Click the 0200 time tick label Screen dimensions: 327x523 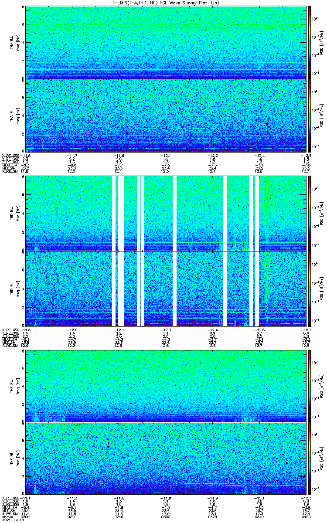25,517
